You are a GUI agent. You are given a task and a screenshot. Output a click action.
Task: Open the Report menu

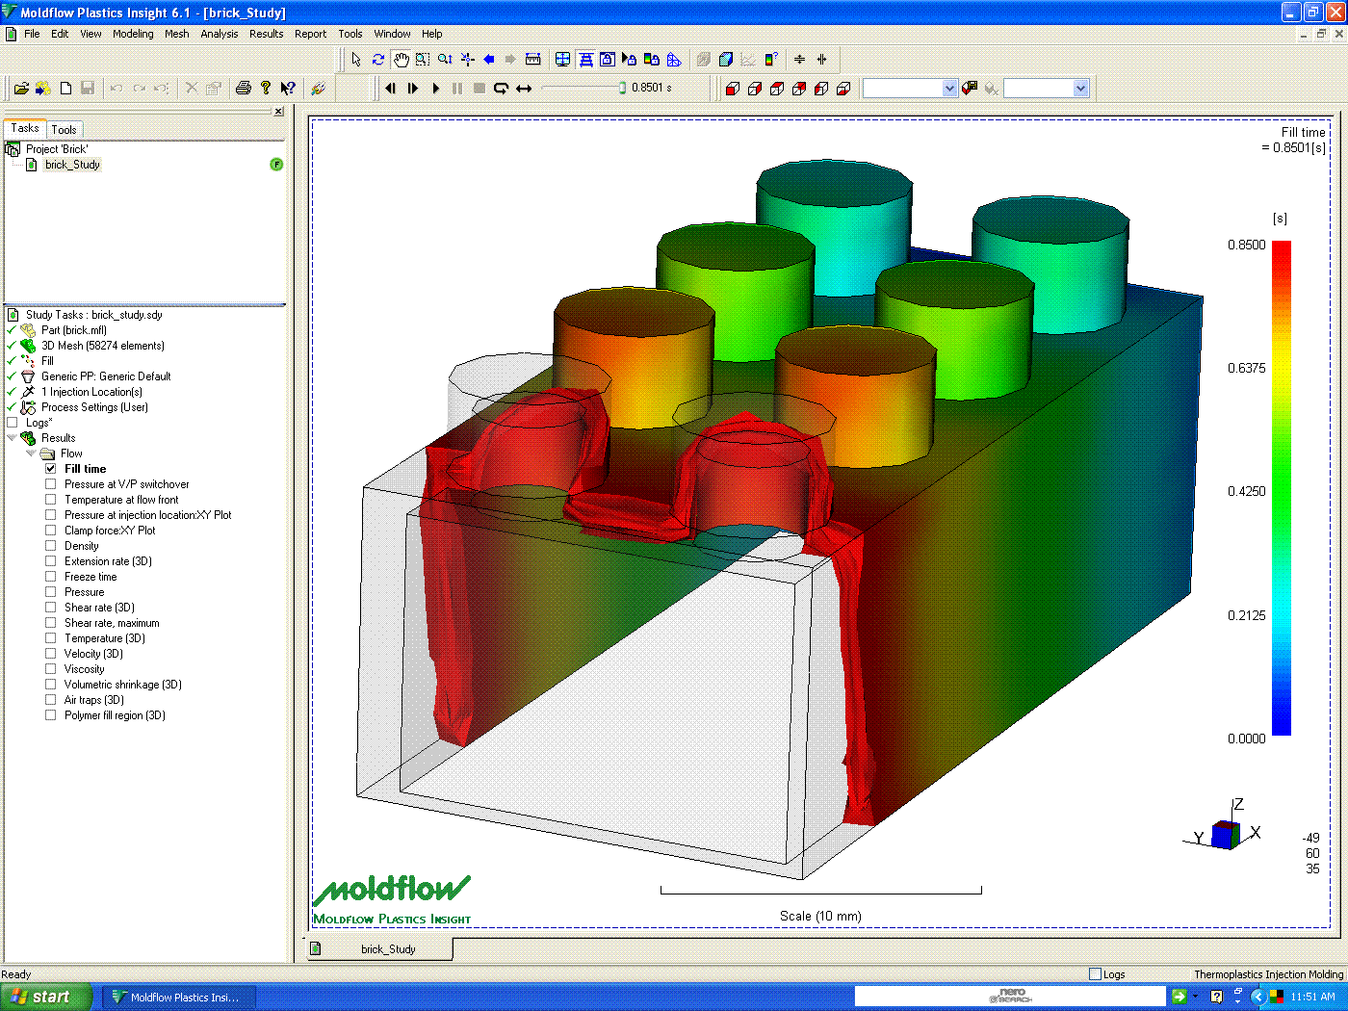click(311, 34)
